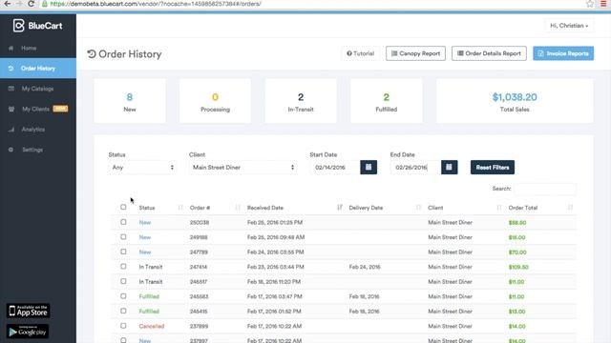Viewport: 611px width, 343px height.
Task: Click the Start Date input field
Action: (x=335, y=168)
